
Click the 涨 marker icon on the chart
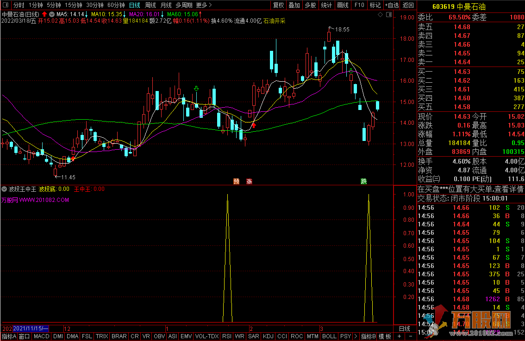(249, 181)
